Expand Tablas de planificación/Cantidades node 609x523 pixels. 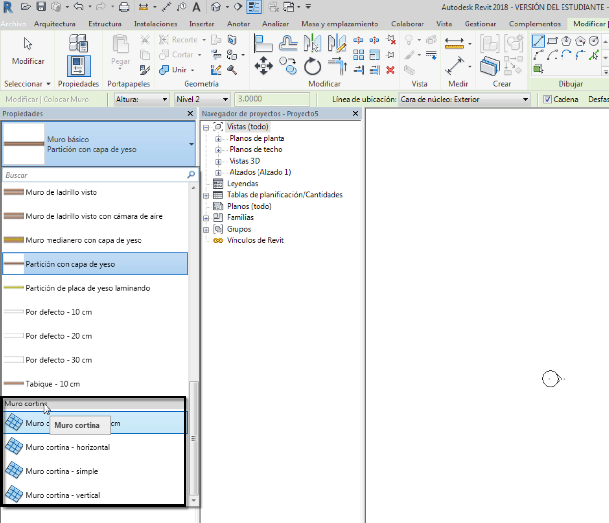point(206,195)
